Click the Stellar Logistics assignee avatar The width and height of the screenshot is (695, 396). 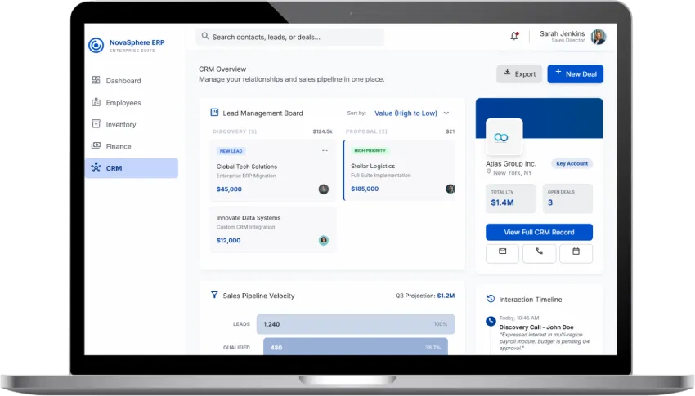pos(451,189)
